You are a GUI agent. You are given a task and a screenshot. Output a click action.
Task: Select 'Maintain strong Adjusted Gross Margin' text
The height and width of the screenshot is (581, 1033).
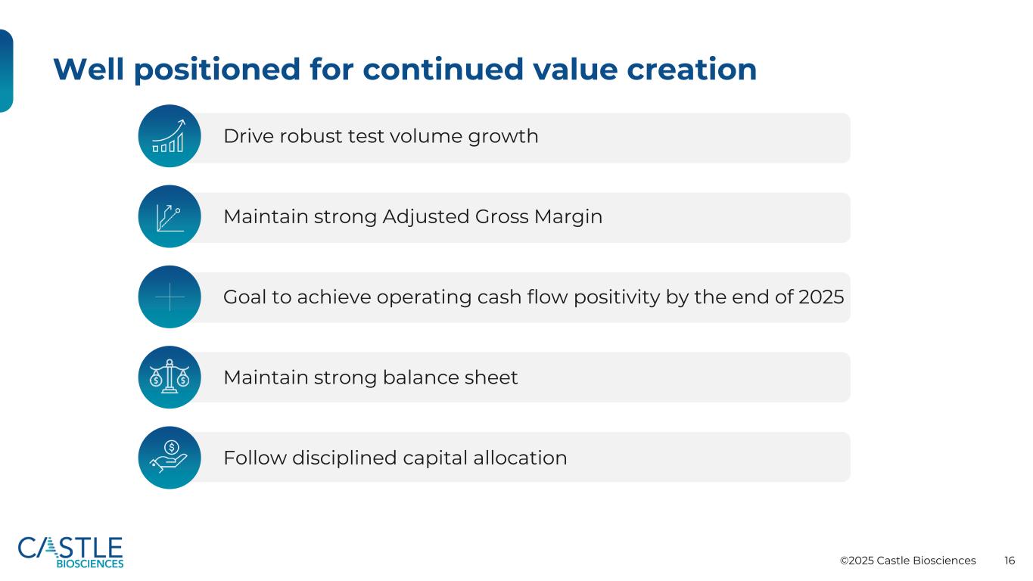pos(412,217)
